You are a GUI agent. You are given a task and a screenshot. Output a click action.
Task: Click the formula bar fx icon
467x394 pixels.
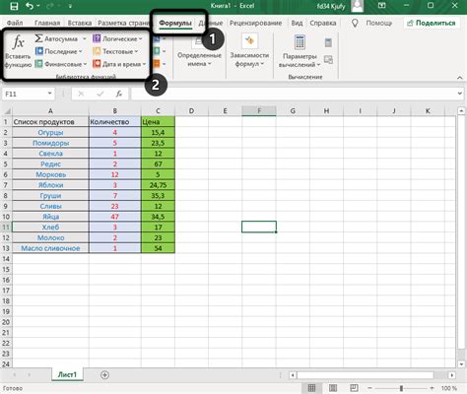119,95
